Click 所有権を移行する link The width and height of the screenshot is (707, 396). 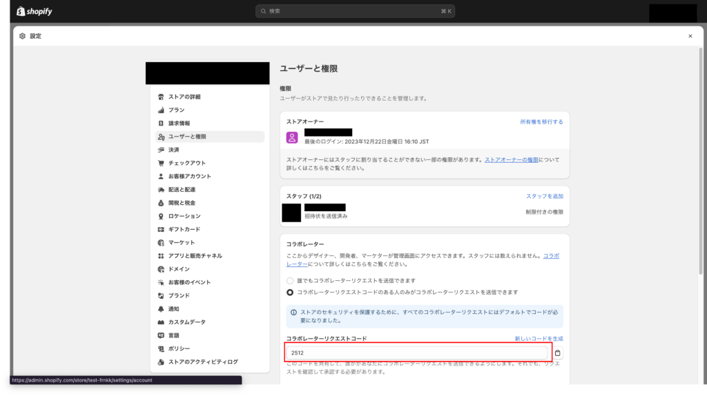pos(541,122)
